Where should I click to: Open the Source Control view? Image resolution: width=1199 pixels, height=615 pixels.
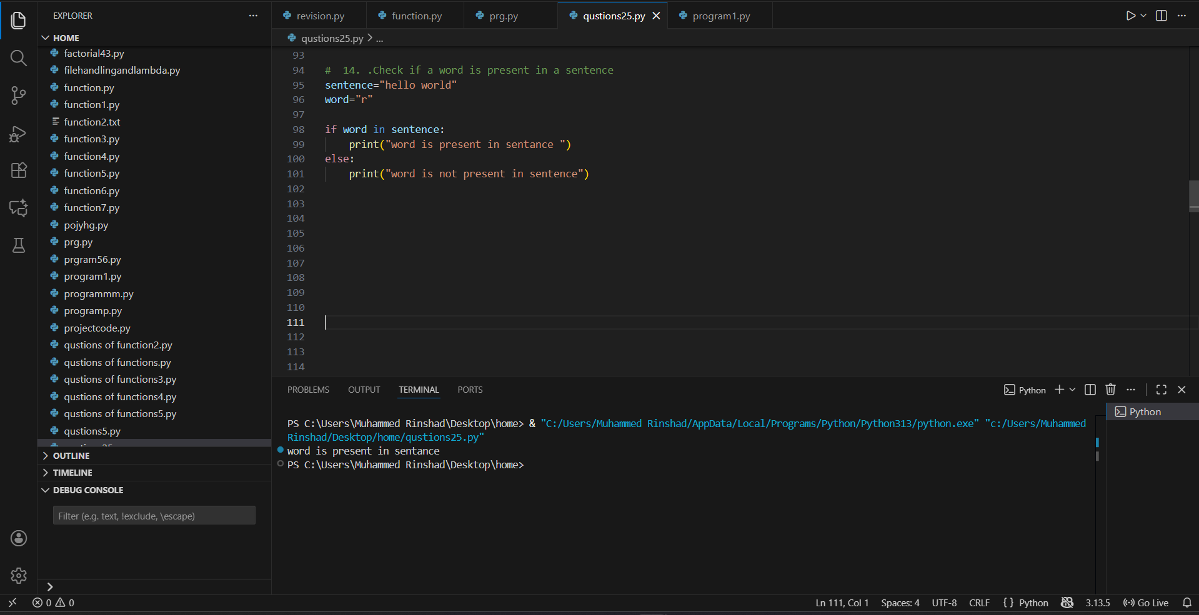click(18, 96)
